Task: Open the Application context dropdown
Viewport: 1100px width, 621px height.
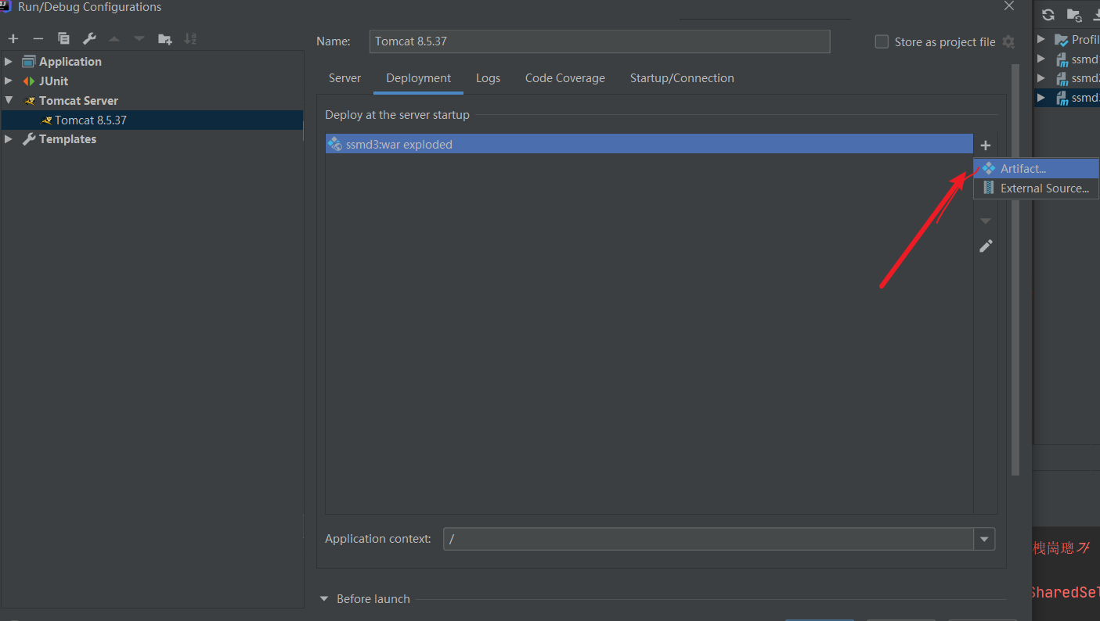Action: click(x=984, y=539)
